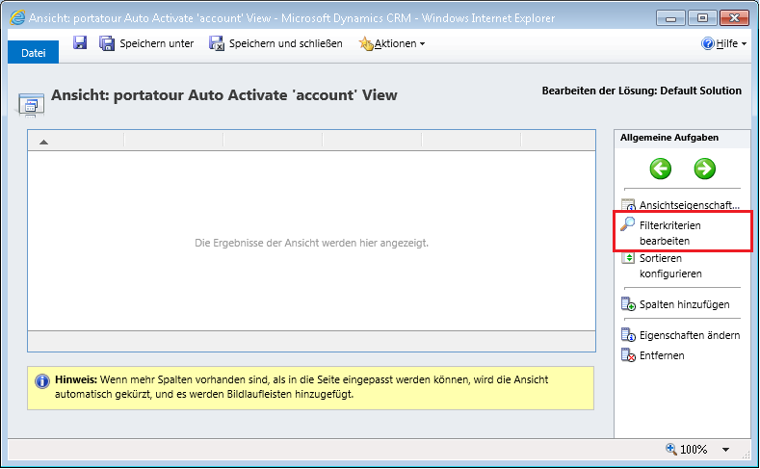Click the Eigenschaften ändern icon

(628, 335)
